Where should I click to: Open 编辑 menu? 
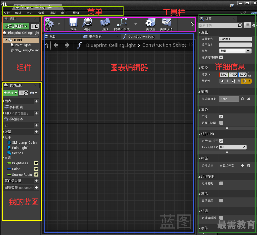pos(18,13)
